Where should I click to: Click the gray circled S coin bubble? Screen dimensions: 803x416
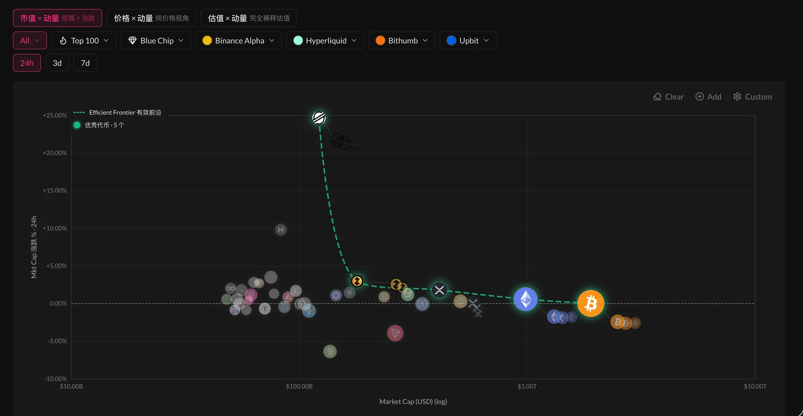point(300,304)
